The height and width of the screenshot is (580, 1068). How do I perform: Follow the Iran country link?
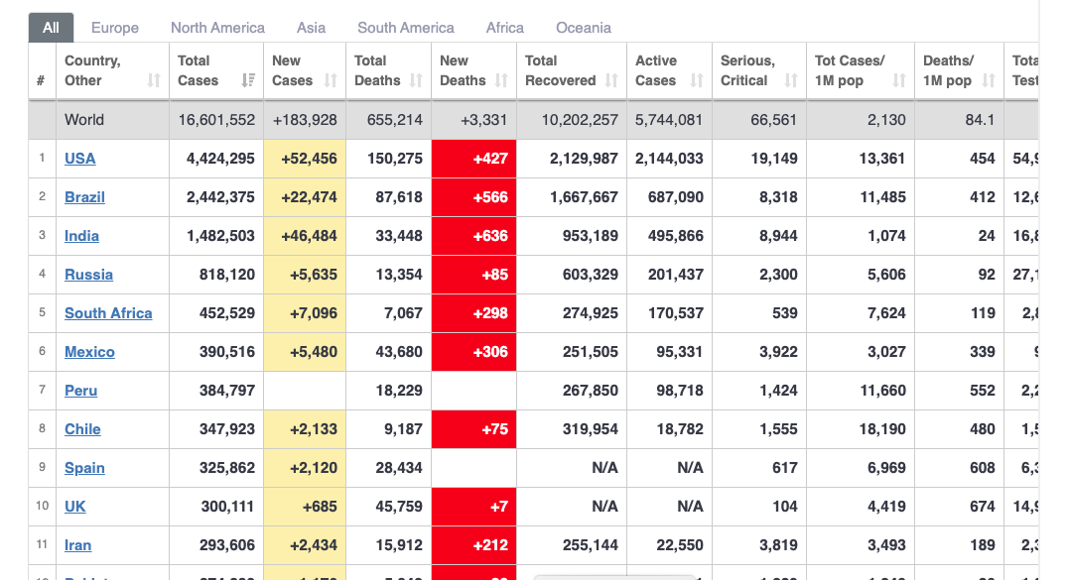click(x=79, y=545)
